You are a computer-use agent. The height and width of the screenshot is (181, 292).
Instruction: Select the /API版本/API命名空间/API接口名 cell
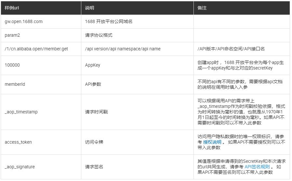click(x=242, y=49)
